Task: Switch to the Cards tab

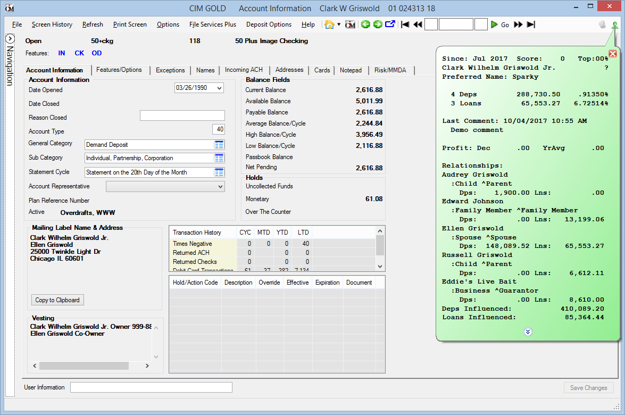Action: pyautogui.click(x=322, y=70)
